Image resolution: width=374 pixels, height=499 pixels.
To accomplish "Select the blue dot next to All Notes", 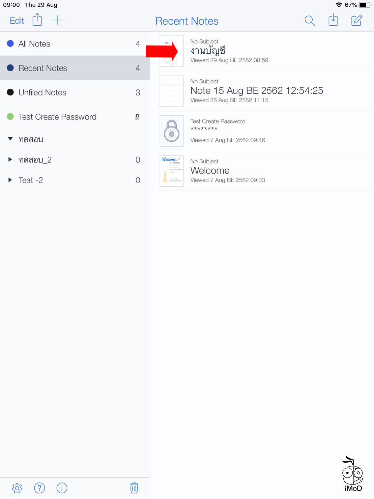I will coord(10,43).
